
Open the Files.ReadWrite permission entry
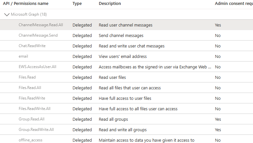click(32, 98)
